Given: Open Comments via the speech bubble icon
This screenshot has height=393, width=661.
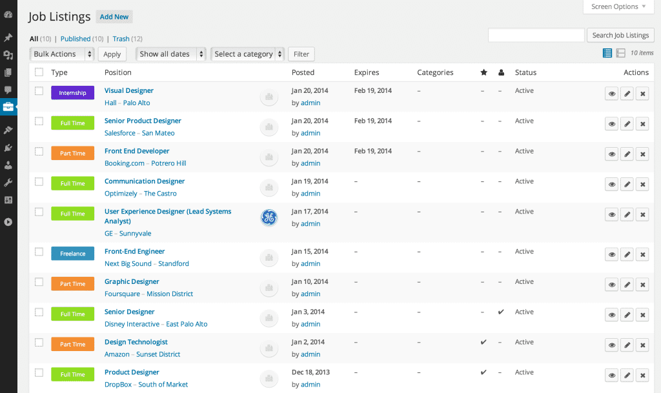Looking at the screenshot, I should (x=8, y=90).
